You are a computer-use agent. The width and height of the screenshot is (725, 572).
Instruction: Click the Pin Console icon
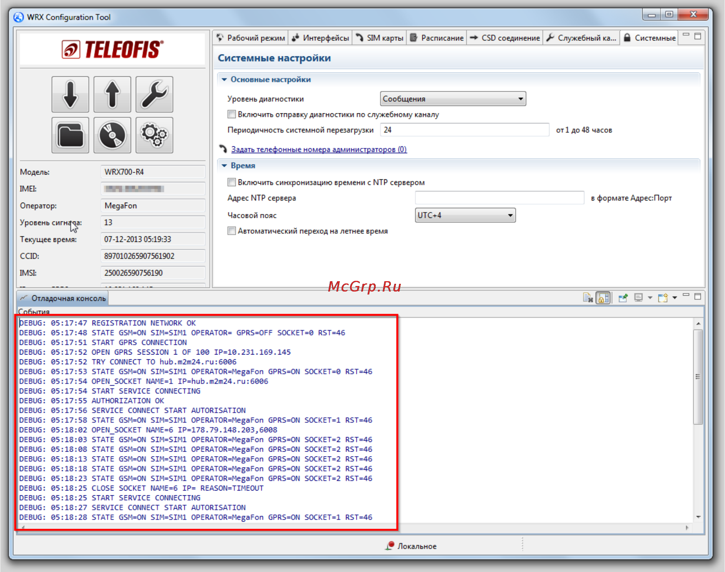tap(623, 297)
